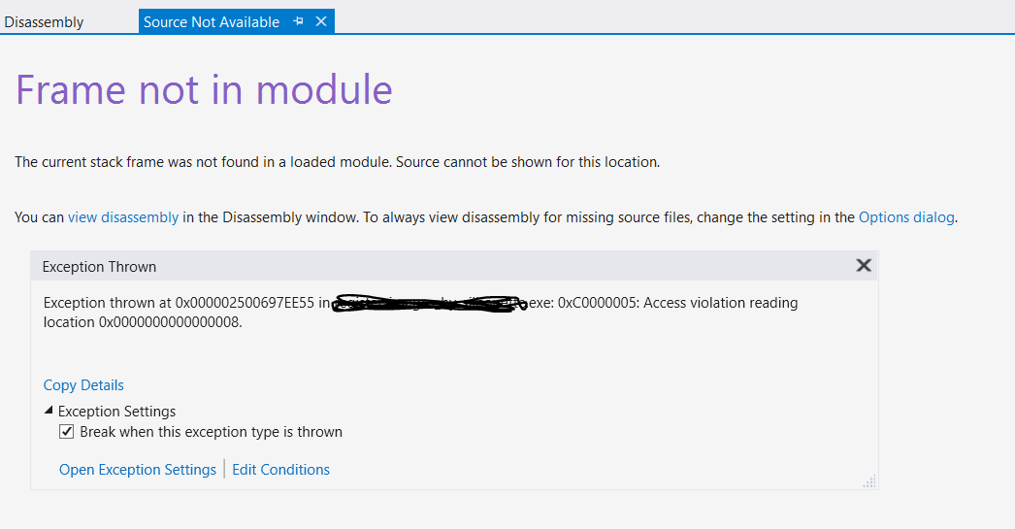This screenshot has width=1015, height=529.
Task: Click the Edit Conditions link
Action: [281, 470]
